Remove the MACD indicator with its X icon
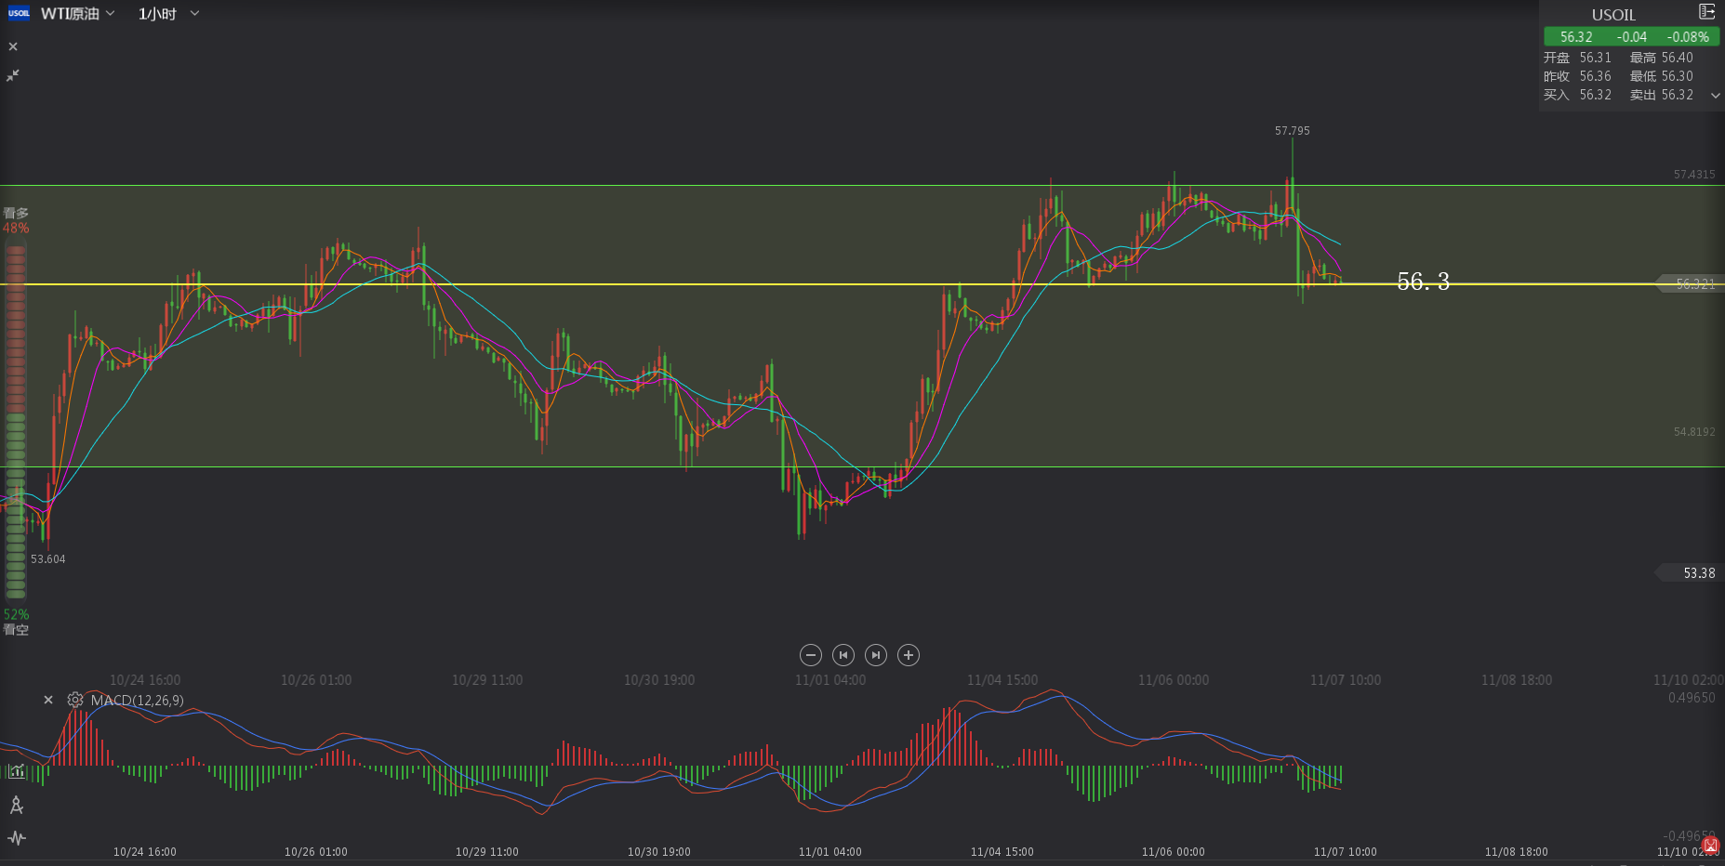Screen dimensions: 1725x866 click(48, 700)
